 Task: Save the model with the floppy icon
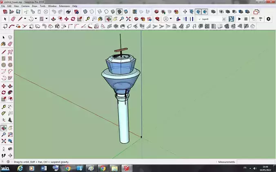[18, 12]
